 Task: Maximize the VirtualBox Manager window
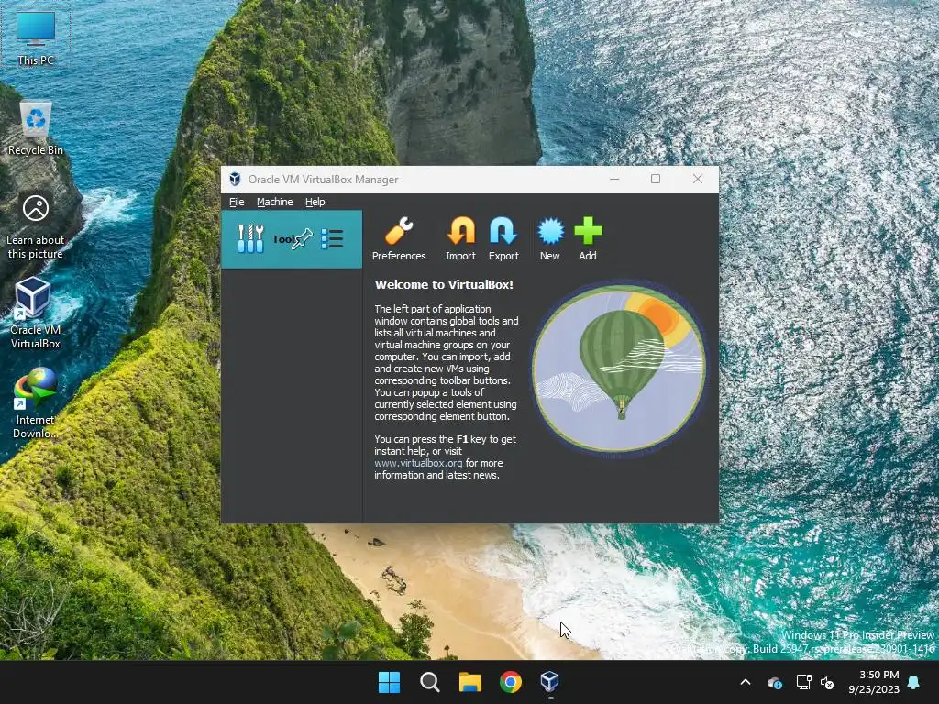pos(656,179)
